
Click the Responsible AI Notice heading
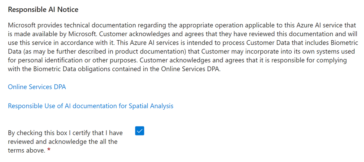(x=43, y=10)
